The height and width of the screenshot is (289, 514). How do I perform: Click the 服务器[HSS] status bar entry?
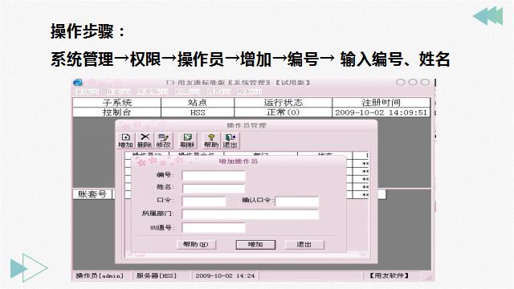tap(157, 275)
